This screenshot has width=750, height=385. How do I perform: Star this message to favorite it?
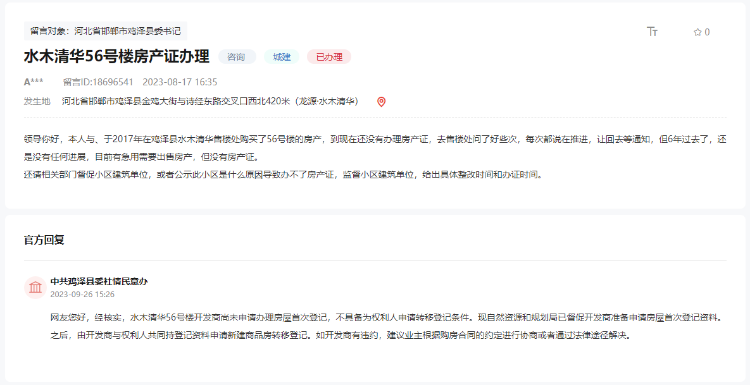click(697, 32)
